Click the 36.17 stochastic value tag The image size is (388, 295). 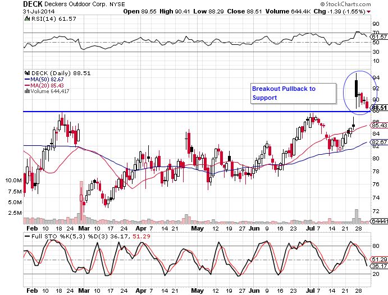tap(380, 266)
